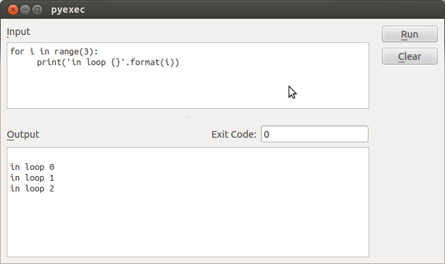This screenshot has height=264, width=445.
Task: Place cursor in the print('in loop {}') line
Action: [x=108, y=62]
